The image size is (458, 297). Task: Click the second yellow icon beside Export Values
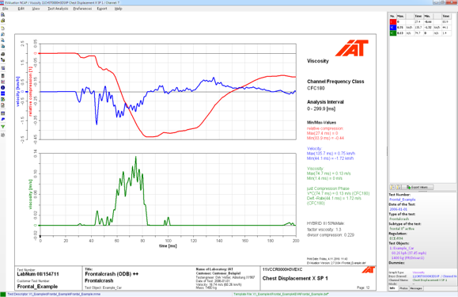tap(399, 187)
